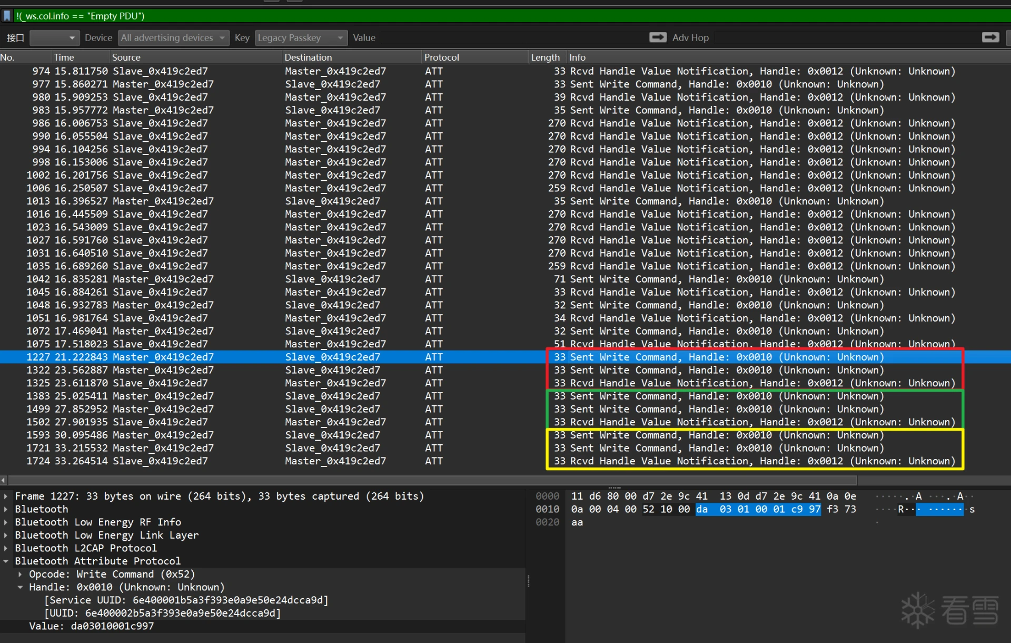This screenshot has width=1011, height=643.
Task: Select the Value: da03010001c997 detail line
Action: coord(92,626)
